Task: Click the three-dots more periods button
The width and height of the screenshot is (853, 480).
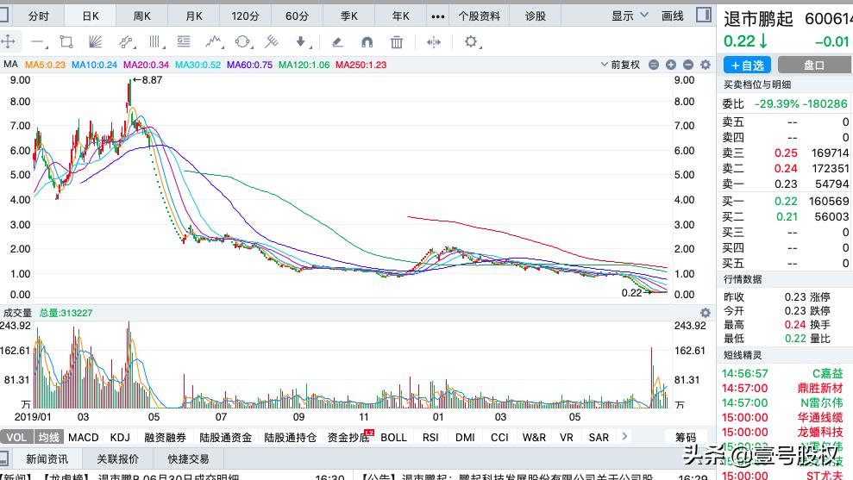Action: (x=437, y=16)
